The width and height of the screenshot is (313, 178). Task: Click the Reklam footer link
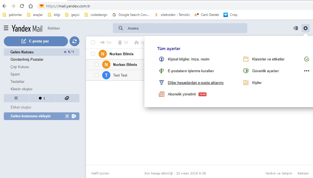pos(303,173)
